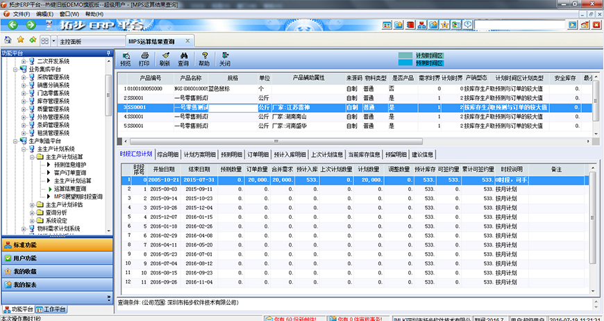Viewport: 604px width, 321px height.
Task: Click the 打印 (Print) toolbar icon
Action: (x=144, y=58)
